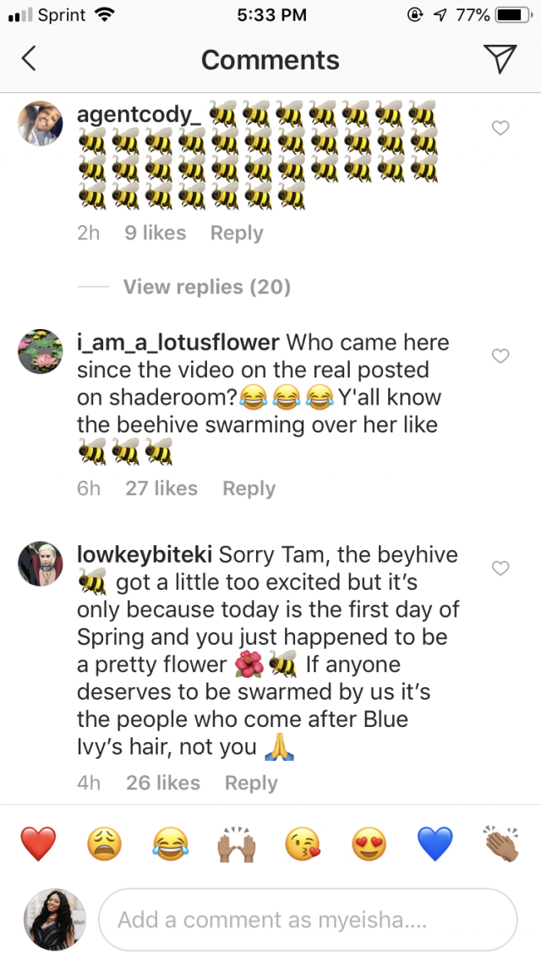Insert clapping hands emoji

pos(501,844)
